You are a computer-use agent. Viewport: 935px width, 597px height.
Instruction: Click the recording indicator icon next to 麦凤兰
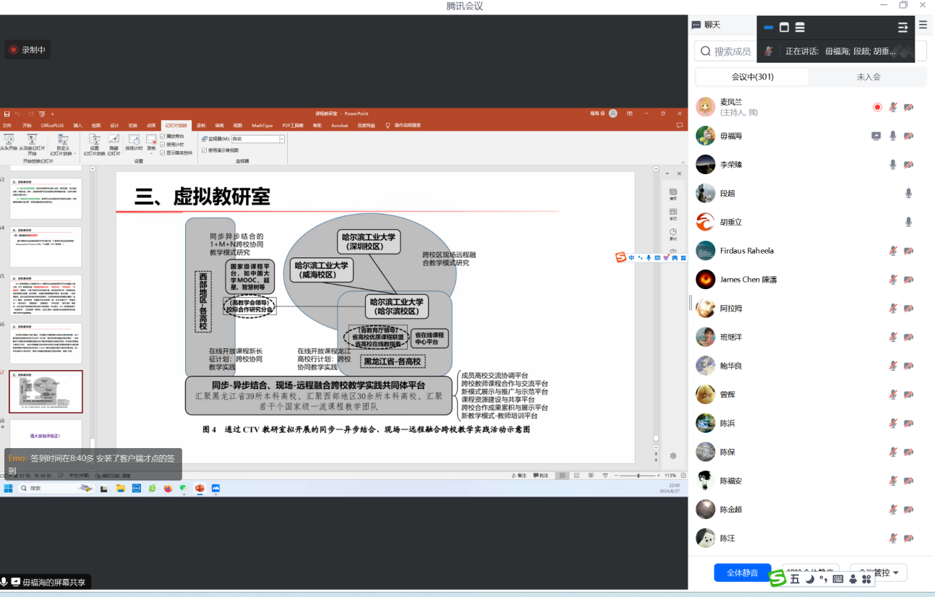(877, 107)
